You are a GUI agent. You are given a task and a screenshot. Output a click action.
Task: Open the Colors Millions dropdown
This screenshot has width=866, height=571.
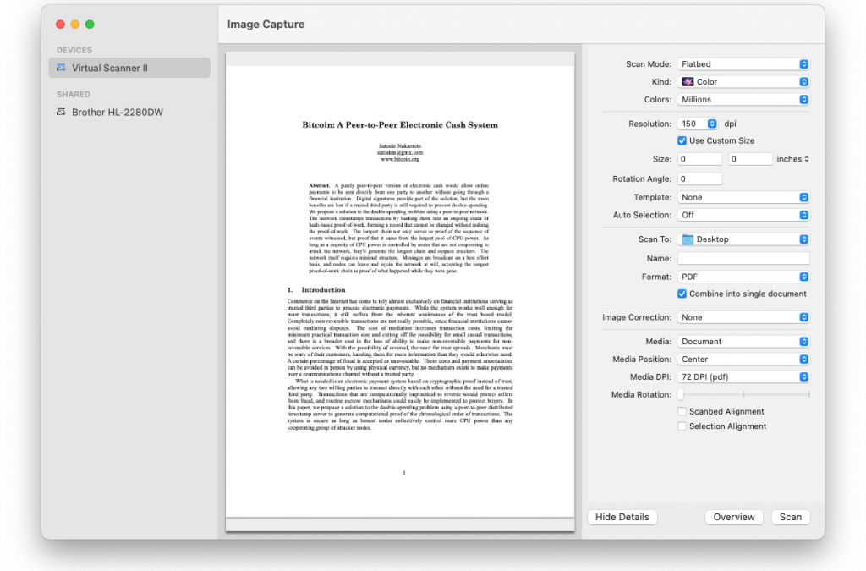click(x=743, y=100)
